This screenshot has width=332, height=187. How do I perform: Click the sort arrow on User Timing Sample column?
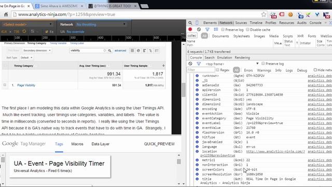pyautogui.click(x=163, y=65)
